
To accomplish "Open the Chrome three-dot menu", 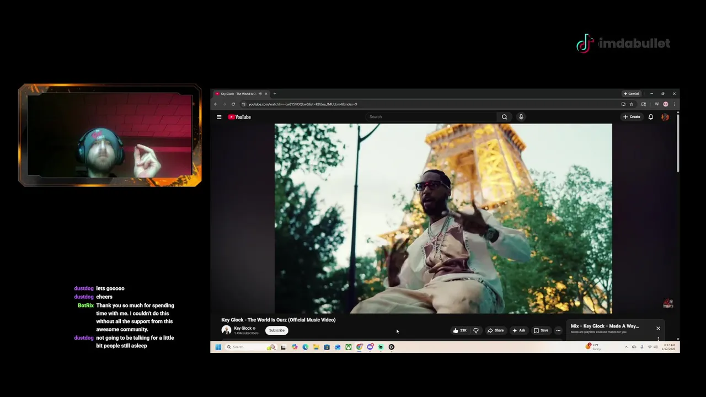I will coord(674,104).
